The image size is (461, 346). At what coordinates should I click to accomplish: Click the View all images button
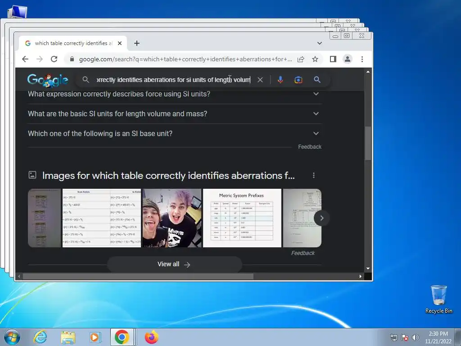click(x=174, y=264)
